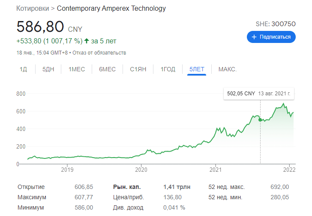
Task: Click the Рын. кап. statistic label
Action: 127,187
